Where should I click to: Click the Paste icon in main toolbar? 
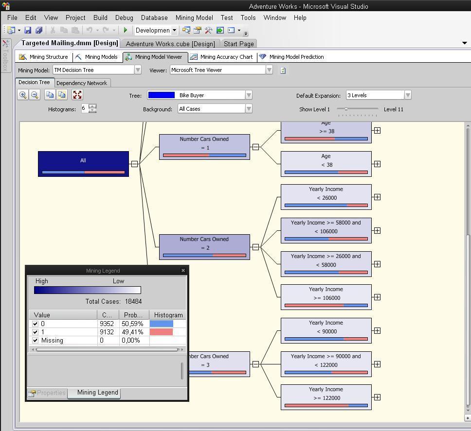point(75,30)
